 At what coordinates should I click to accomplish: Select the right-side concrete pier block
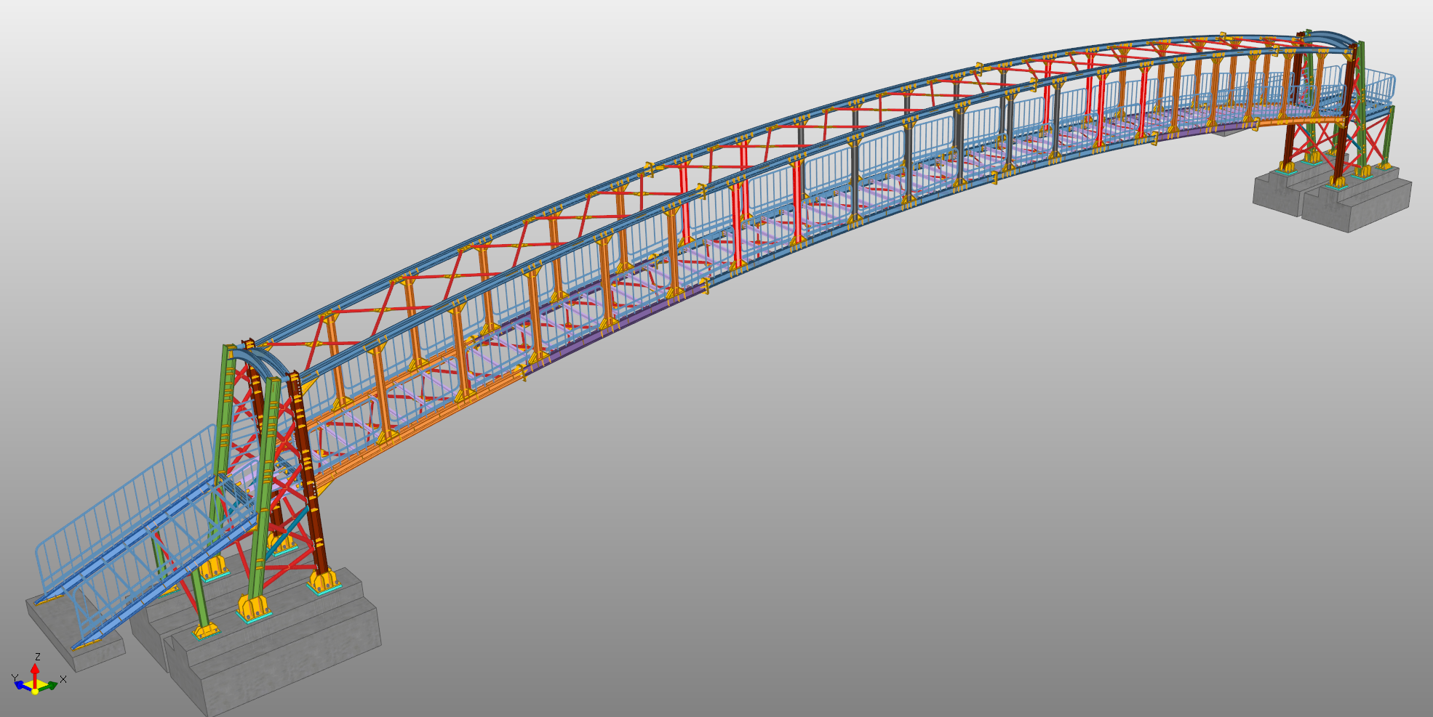click(x=1368, y=196)
